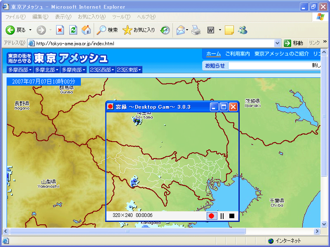The image size is (330, 247).
Task: Click the IE page icon in the address bar
Action: pos(32,43)
